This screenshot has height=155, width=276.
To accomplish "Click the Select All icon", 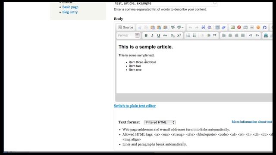I will (x=217, y=28).
